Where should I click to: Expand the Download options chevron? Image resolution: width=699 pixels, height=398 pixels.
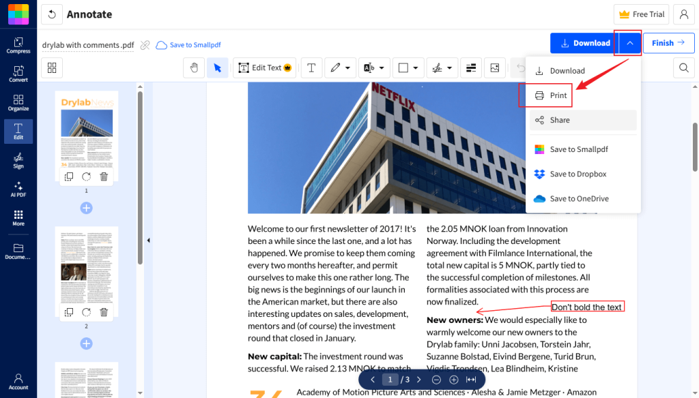click(627, 43)
